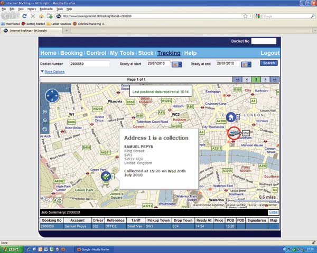Open the Tracking section
This screenshot has height=253, width=317.
(x=169, y=53)
